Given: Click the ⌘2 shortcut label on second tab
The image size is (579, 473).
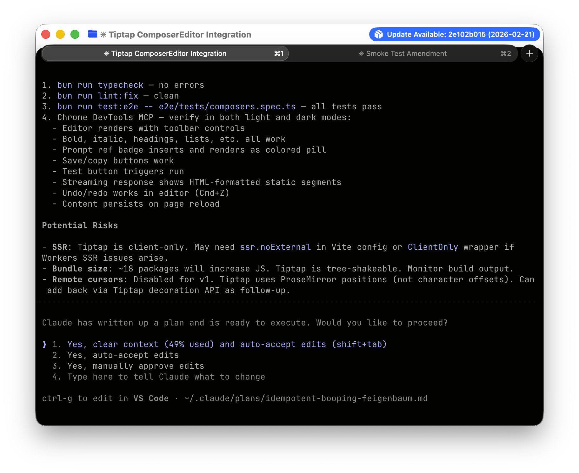Looking at the screenshot, I should tap(506, 53).
